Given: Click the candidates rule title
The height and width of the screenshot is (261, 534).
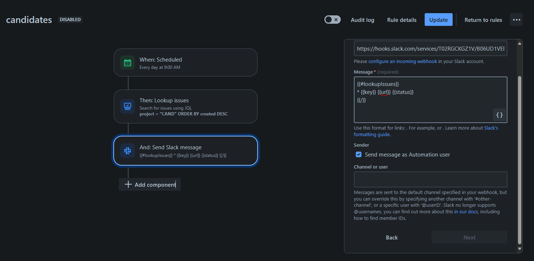Looking at the screenshot, I should [29, 20].
